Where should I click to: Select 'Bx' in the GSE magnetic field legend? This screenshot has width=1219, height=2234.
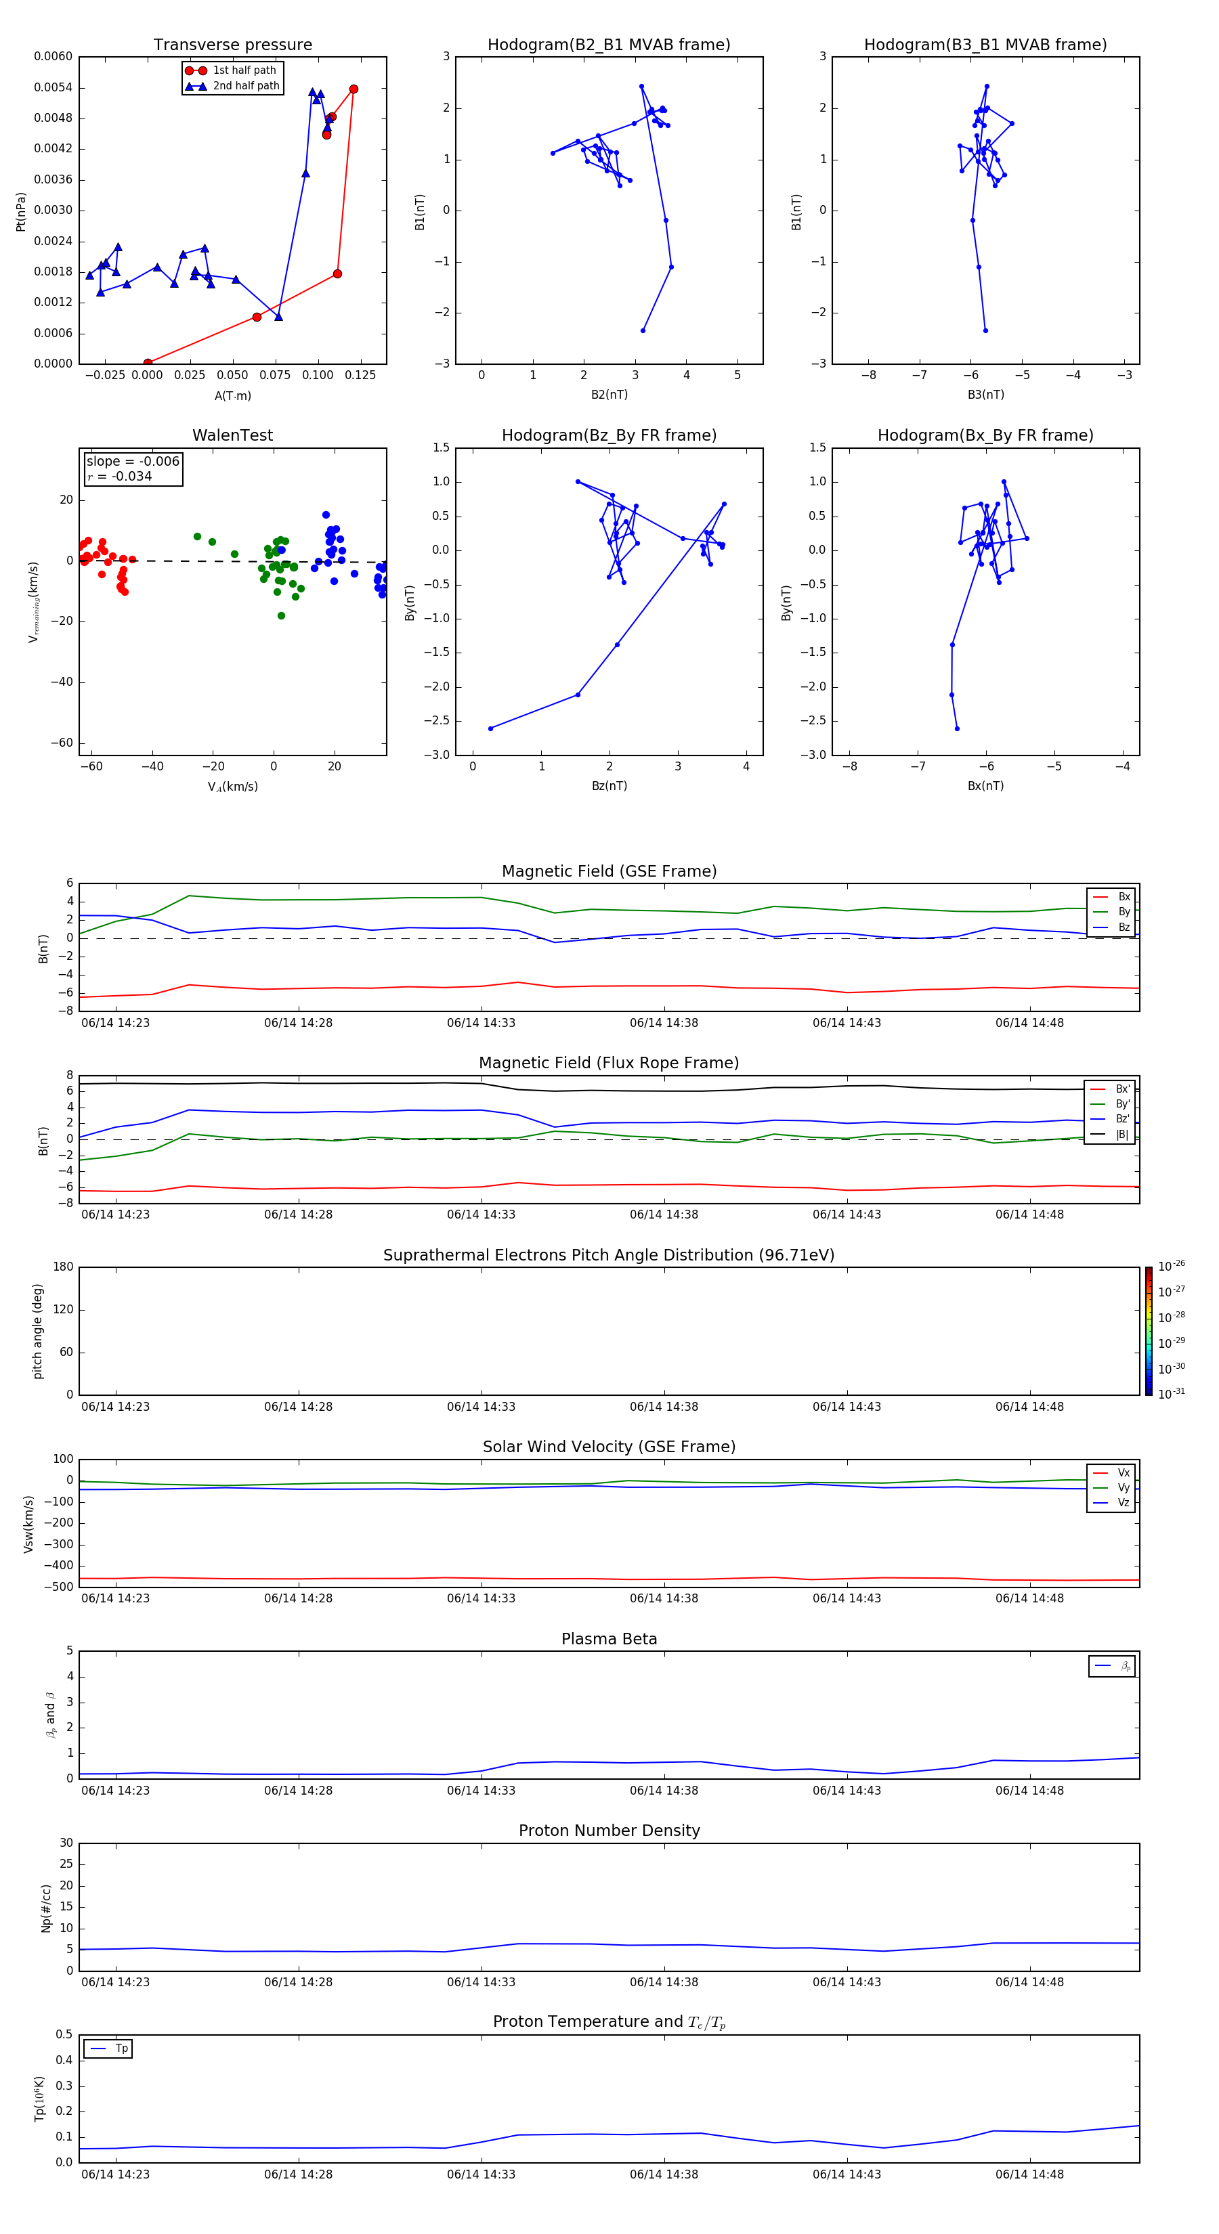click(1111, 897)
